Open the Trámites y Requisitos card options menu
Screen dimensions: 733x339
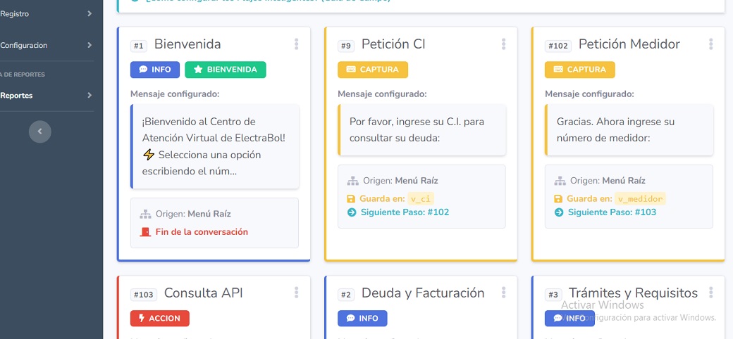point(710,293)
